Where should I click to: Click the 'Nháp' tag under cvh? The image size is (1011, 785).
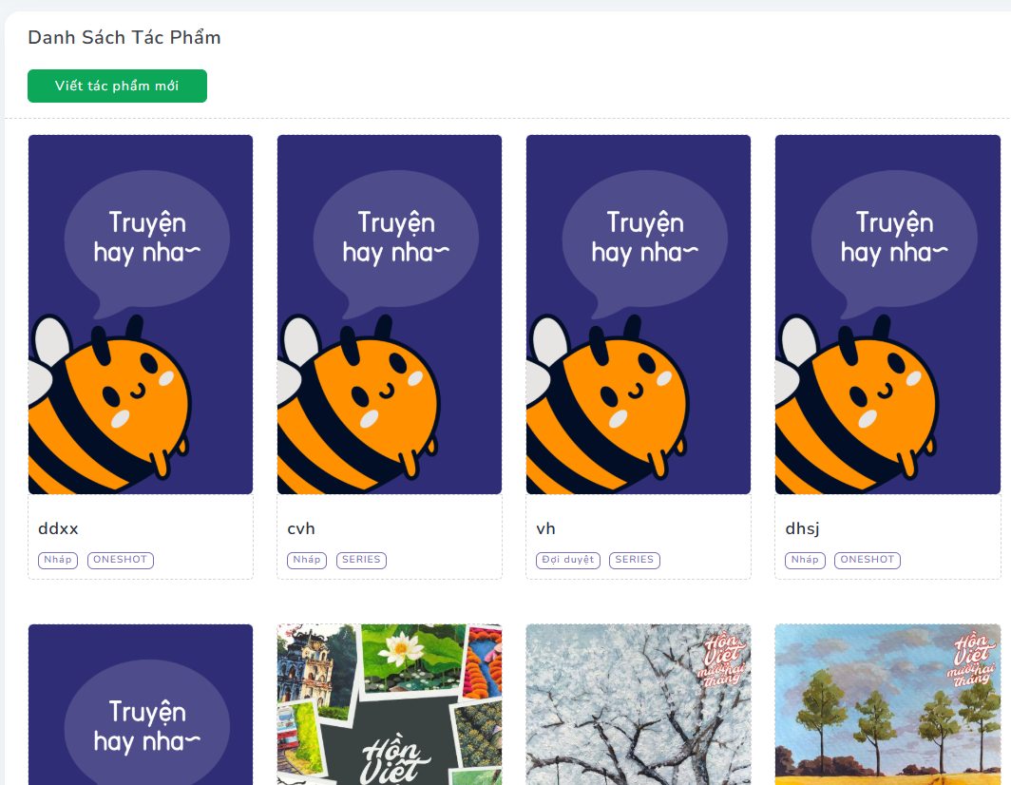coord(307,560)
